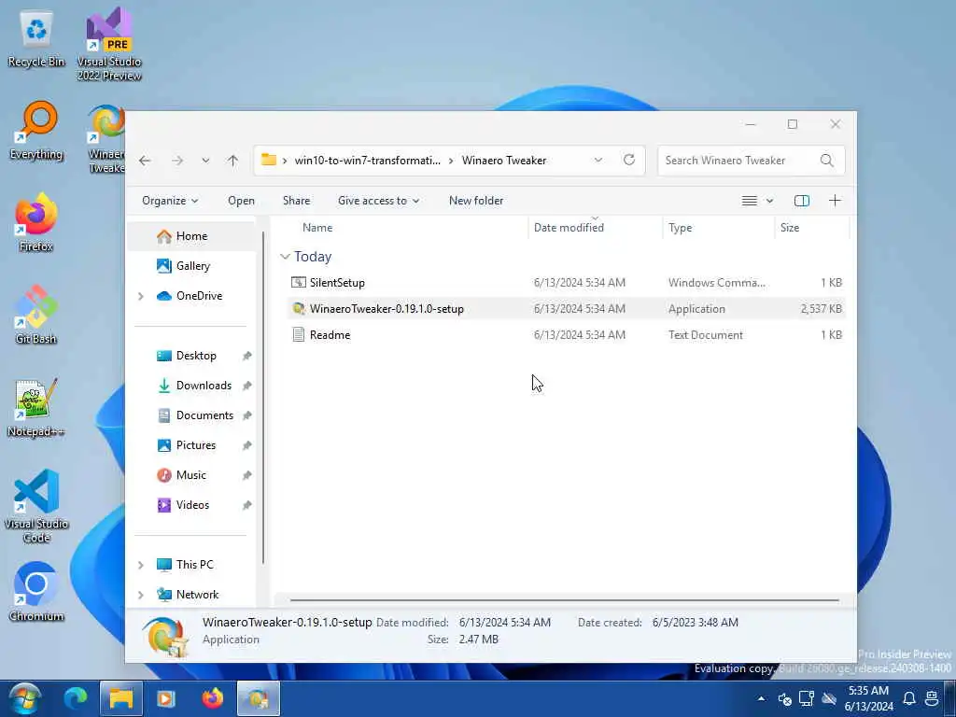Launch Visual Studio 2022 Preview shortcut
The image size is (956, 717).
point(109,44)
